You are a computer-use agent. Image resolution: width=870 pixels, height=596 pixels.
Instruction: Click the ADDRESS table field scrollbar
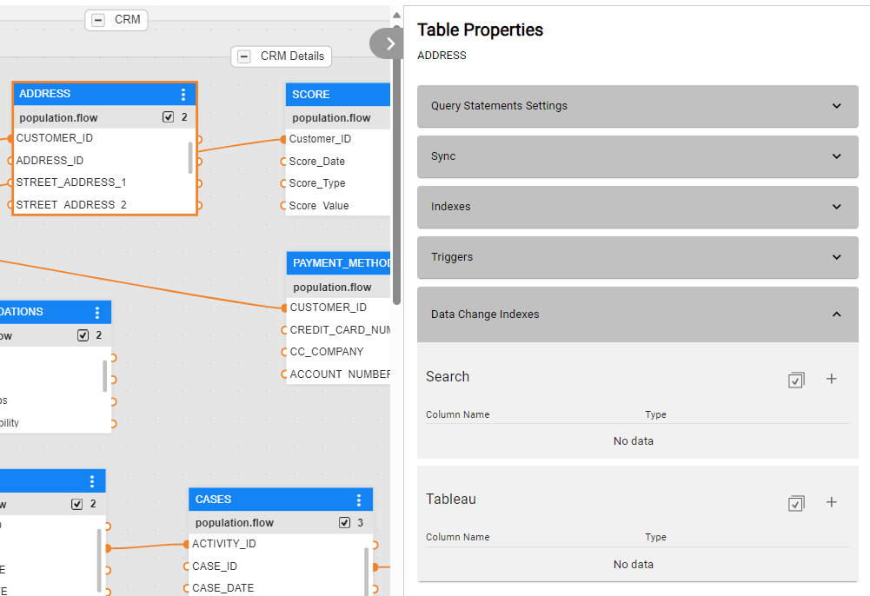[190, 157]
